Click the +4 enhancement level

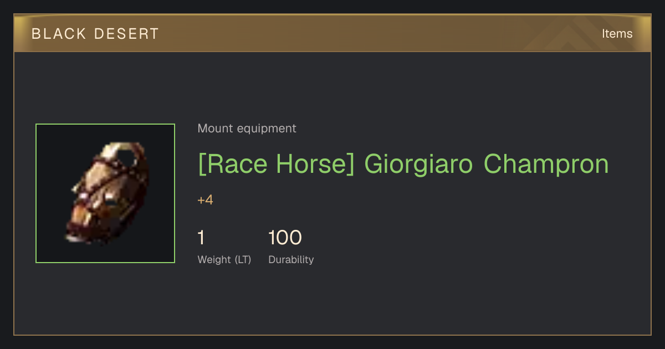point(205,201)
